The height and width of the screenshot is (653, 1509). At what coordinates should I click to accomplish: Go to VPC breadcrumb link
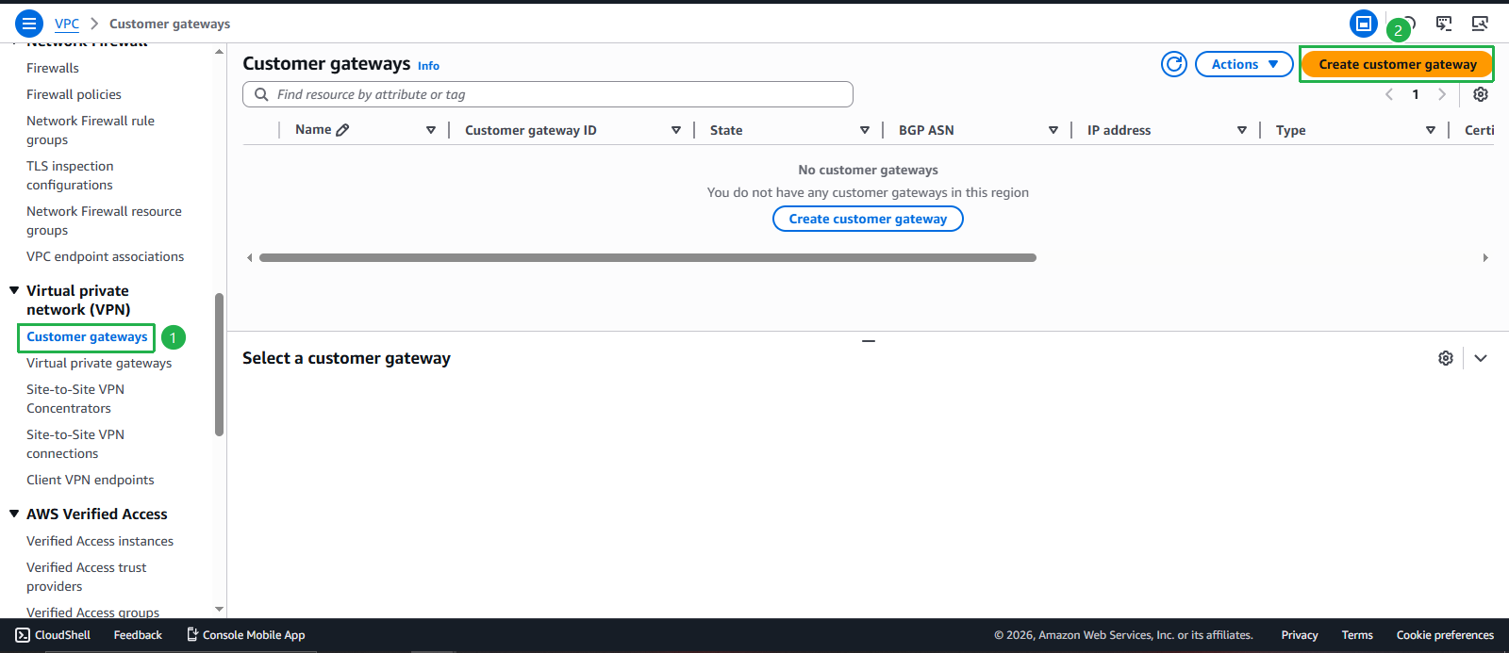67,24
